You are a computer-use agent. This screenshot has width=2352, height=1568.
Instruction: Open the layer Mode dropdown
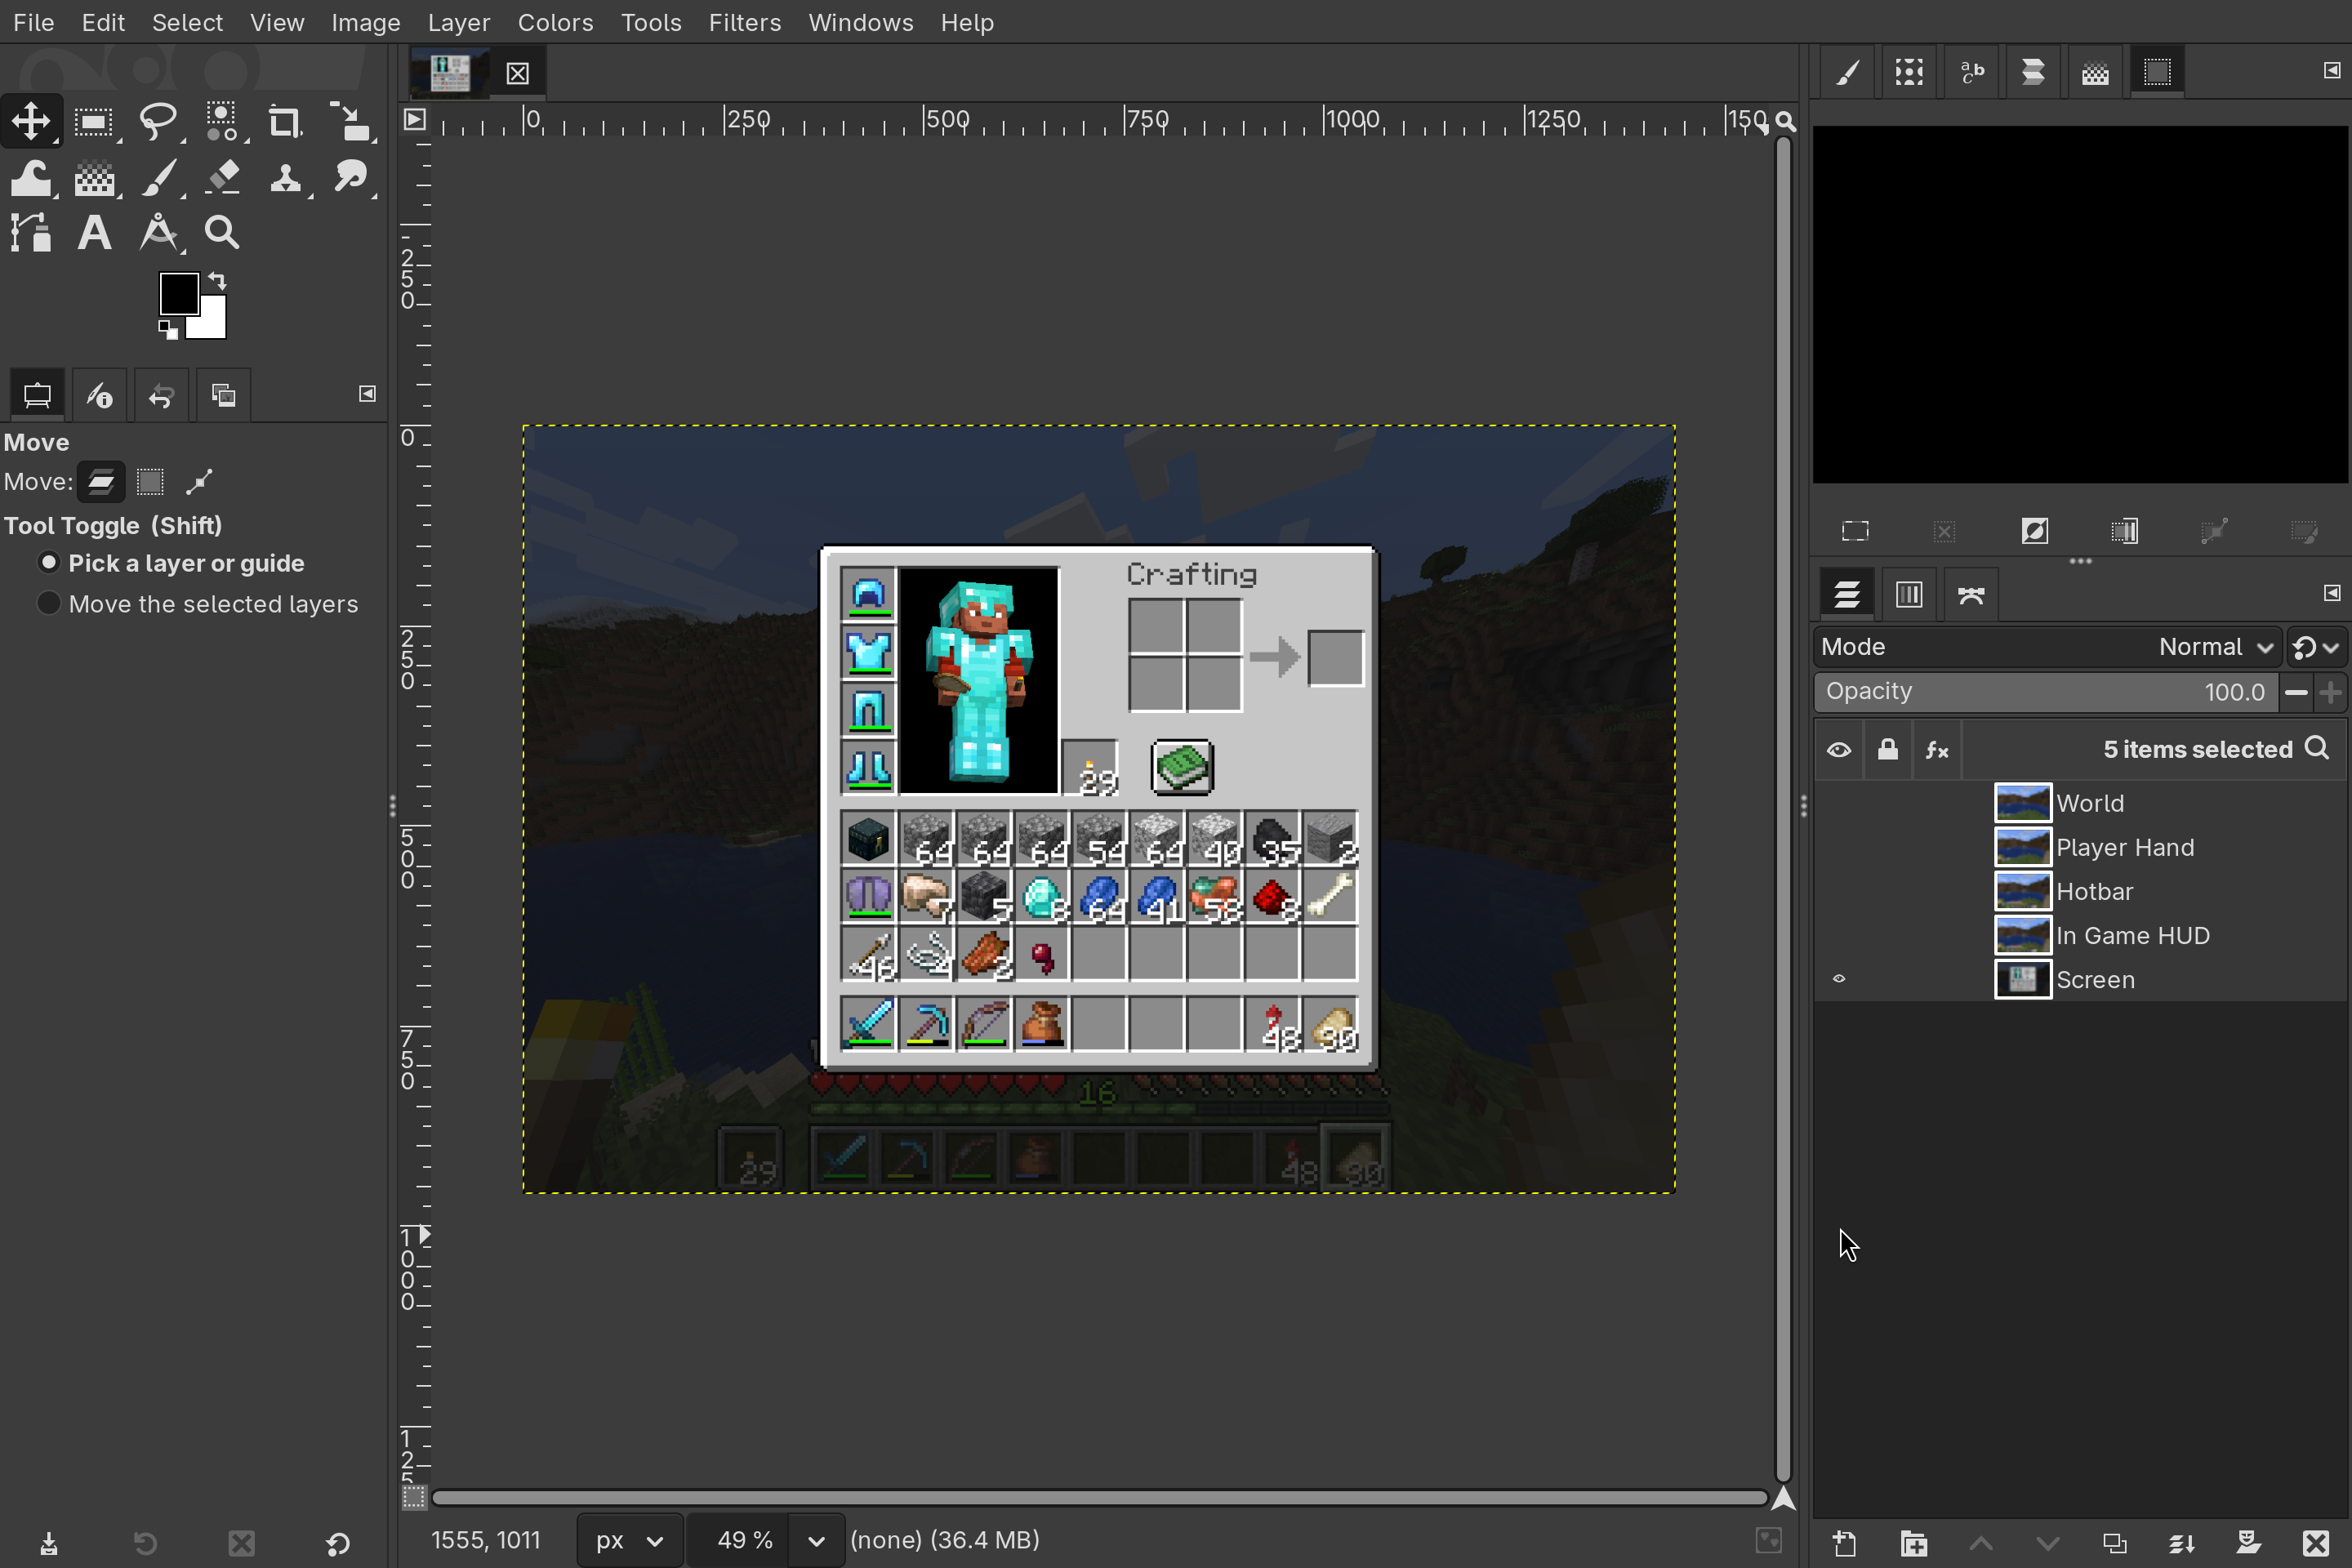coord(2215,647)
